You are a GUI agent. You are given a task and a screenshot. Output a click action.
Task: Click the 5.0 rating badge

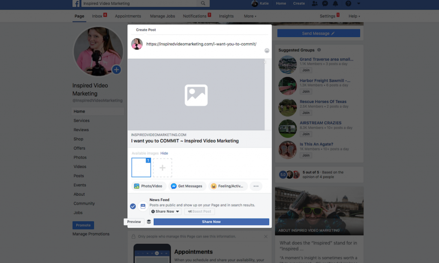[283, 175]
